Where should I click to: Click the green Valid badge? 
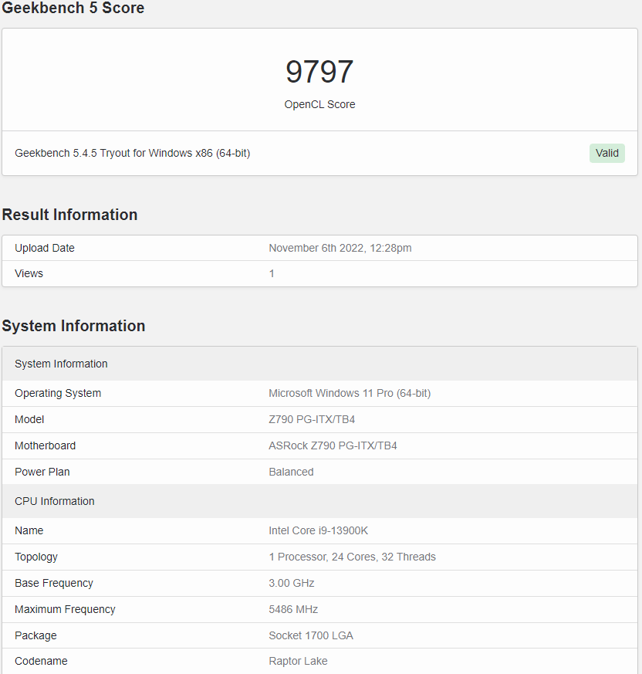[607, 153]
